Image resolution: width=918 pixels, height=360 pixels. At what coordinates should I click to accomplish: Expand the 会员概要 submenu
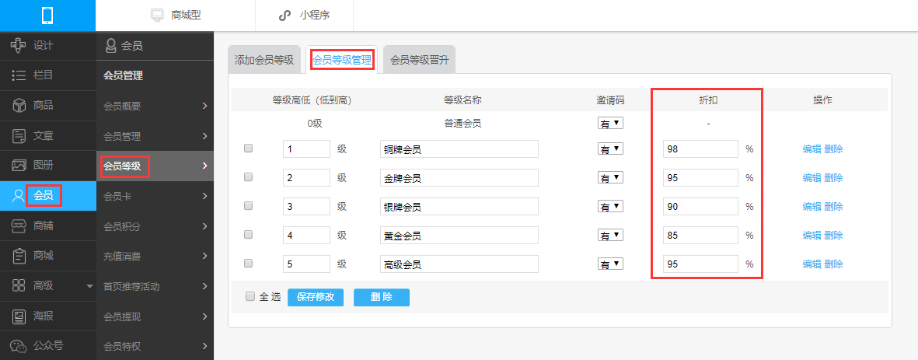click(x=205, y=106)
